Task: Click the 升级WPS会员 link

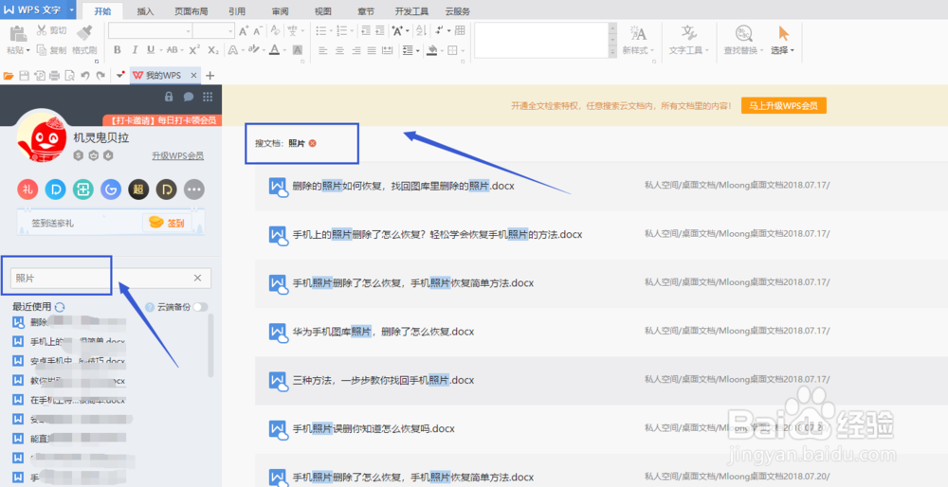Action: click(x=178, y=156)
